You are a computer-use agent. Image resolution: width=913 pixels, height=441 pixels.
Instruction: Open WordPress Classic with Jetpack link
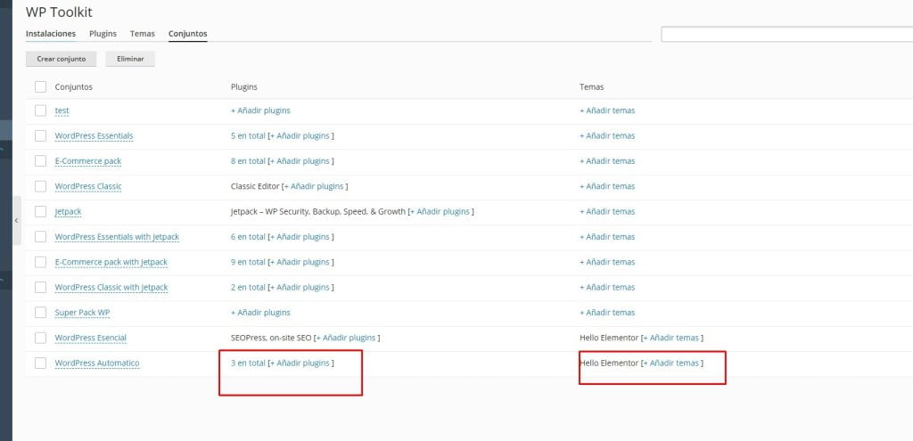[111, 287]
